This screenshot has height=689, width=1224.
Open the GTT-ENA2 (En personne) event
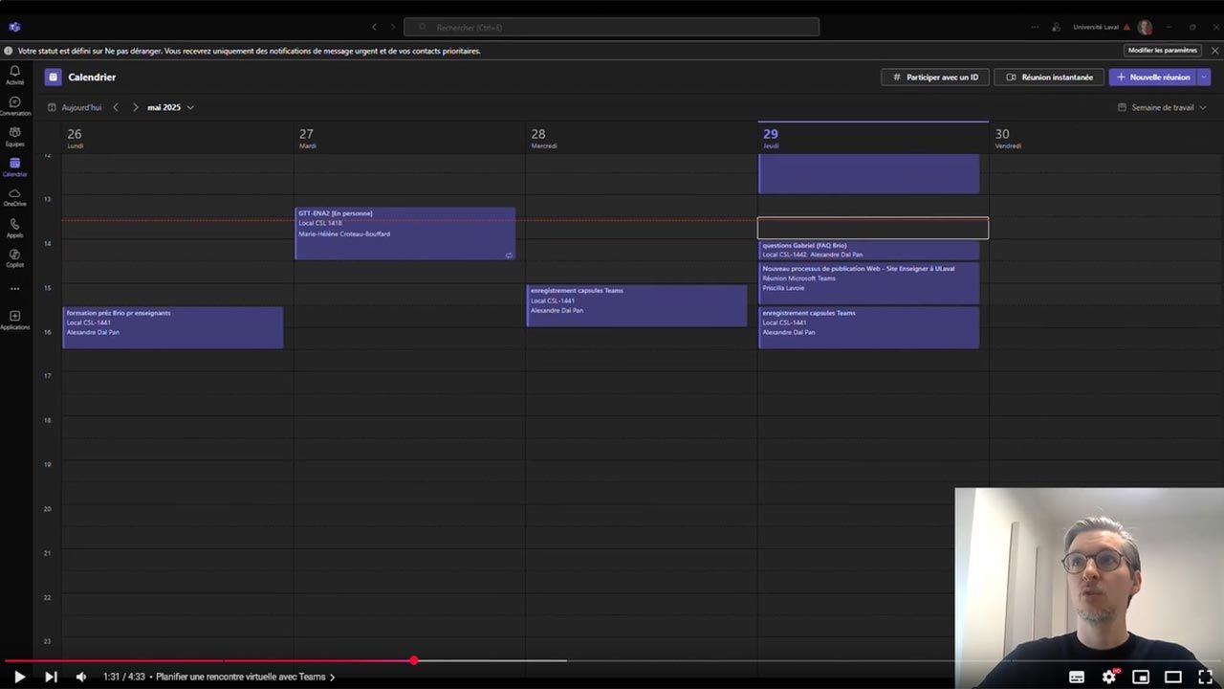pos(404,233)
